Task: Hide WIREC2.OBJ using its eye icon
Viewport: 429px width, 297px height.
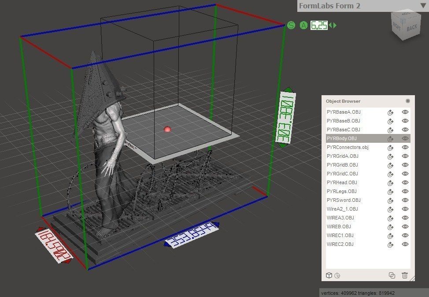Action: (x=405, y=244)
